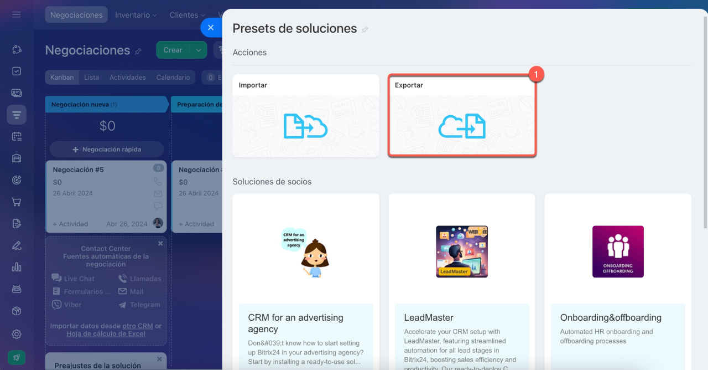Viewport: 708px width, 370px height.
Task: Click the mail icon on Negociación #5
Action: coord(158,194)
